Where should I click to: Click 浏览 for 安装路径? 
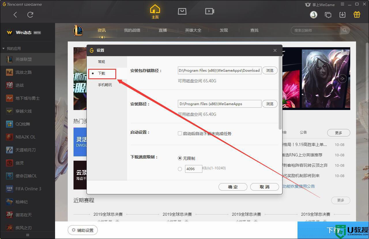tap(270, 104)
